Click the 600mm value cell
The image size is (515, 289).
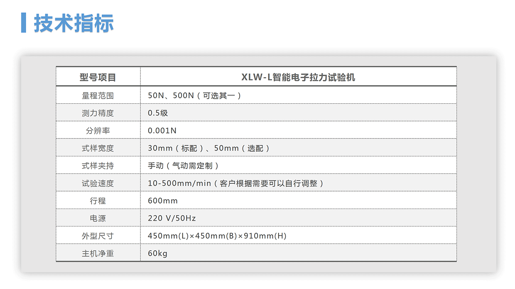[163, 201]
